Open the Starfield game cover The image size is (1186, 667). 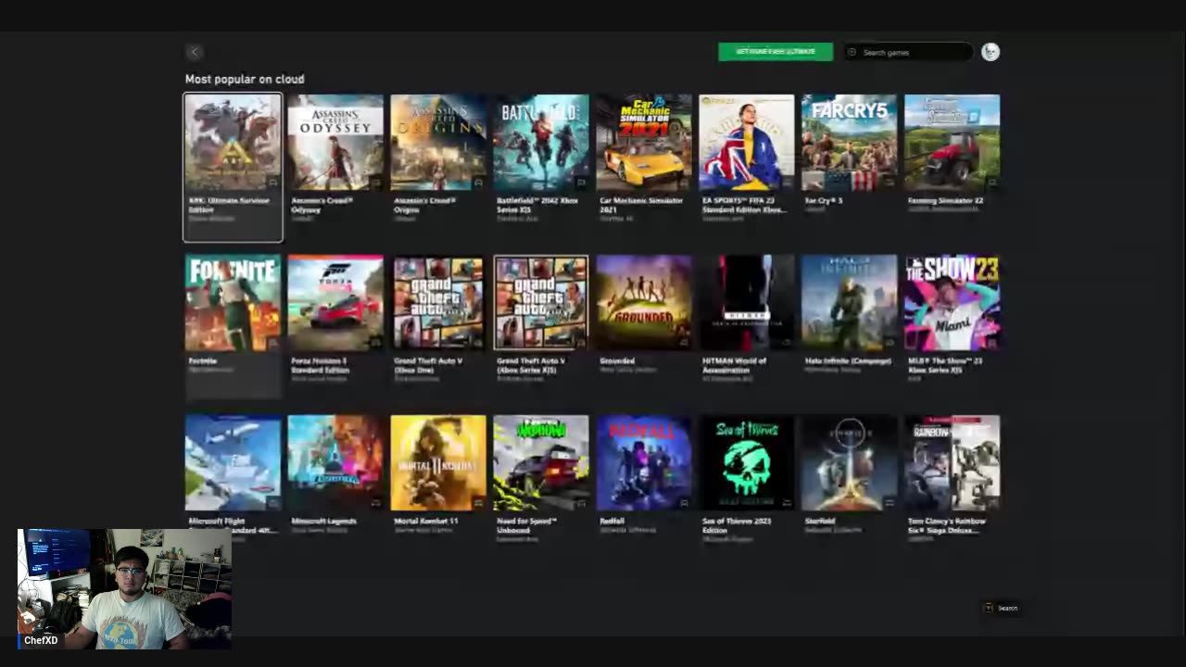850,462
